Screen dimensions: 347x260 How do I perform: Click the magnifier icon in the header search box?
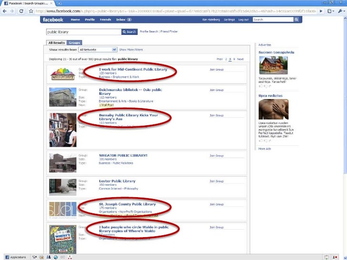tap(296, 20)
